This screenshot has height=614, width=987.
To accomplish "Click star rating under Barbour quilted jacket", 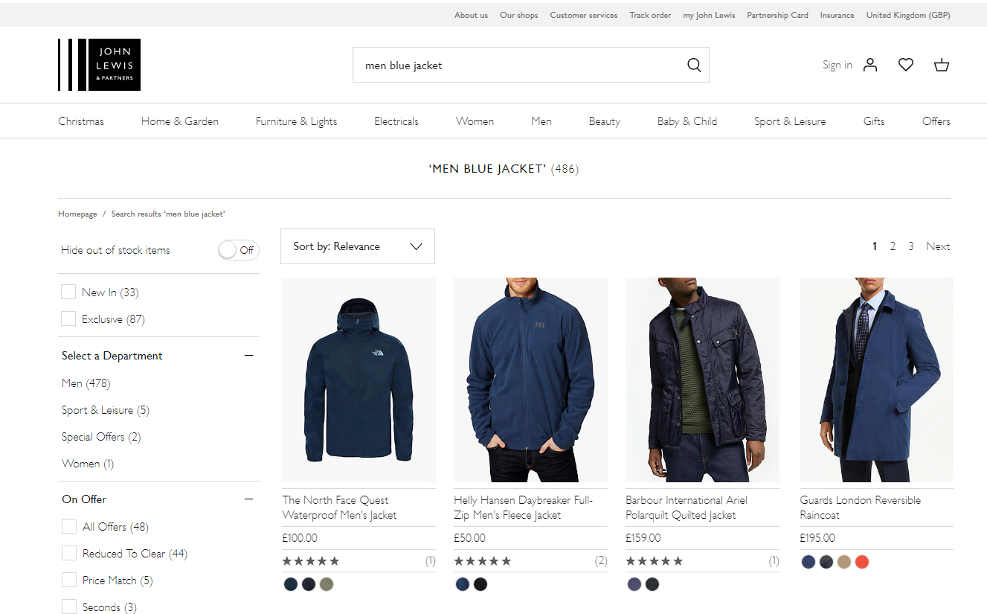I will pyautogui.click(x=655, y=561).
